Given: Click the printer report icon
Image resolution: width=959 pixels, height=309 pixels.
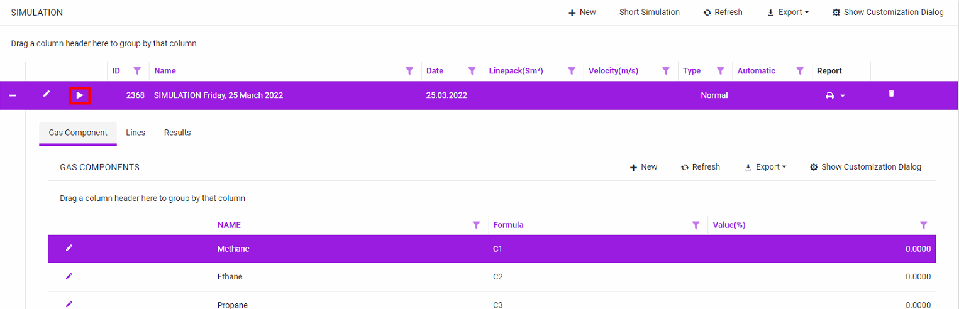Looking at the screenshot, I should pos(829,96).
